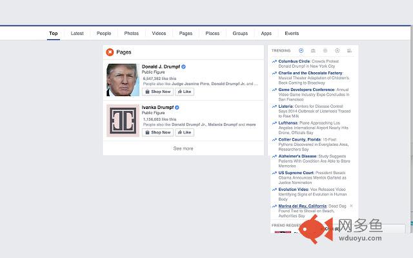The image size is (413, 258).
Task: Open Listeria trending topic
Action: click(x=285, y=106)
